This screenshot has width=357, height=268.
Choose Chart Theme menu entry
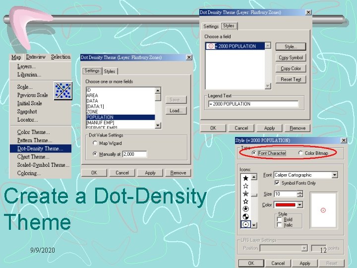33,157
